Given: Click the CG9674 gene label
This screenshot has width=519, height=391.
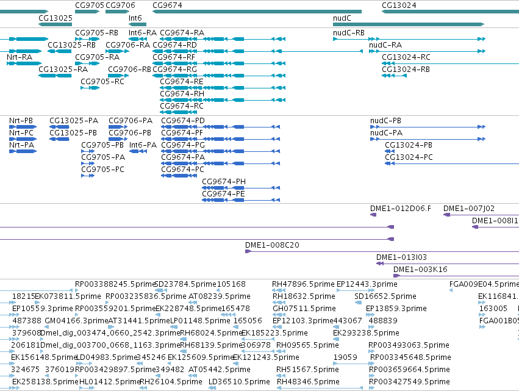Looking at the screenshot, I should coord(167,5).
